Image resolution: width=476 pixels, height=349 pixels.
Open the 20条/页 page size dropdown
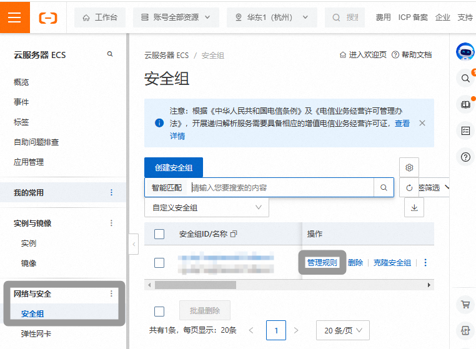(x=342, y=330)
